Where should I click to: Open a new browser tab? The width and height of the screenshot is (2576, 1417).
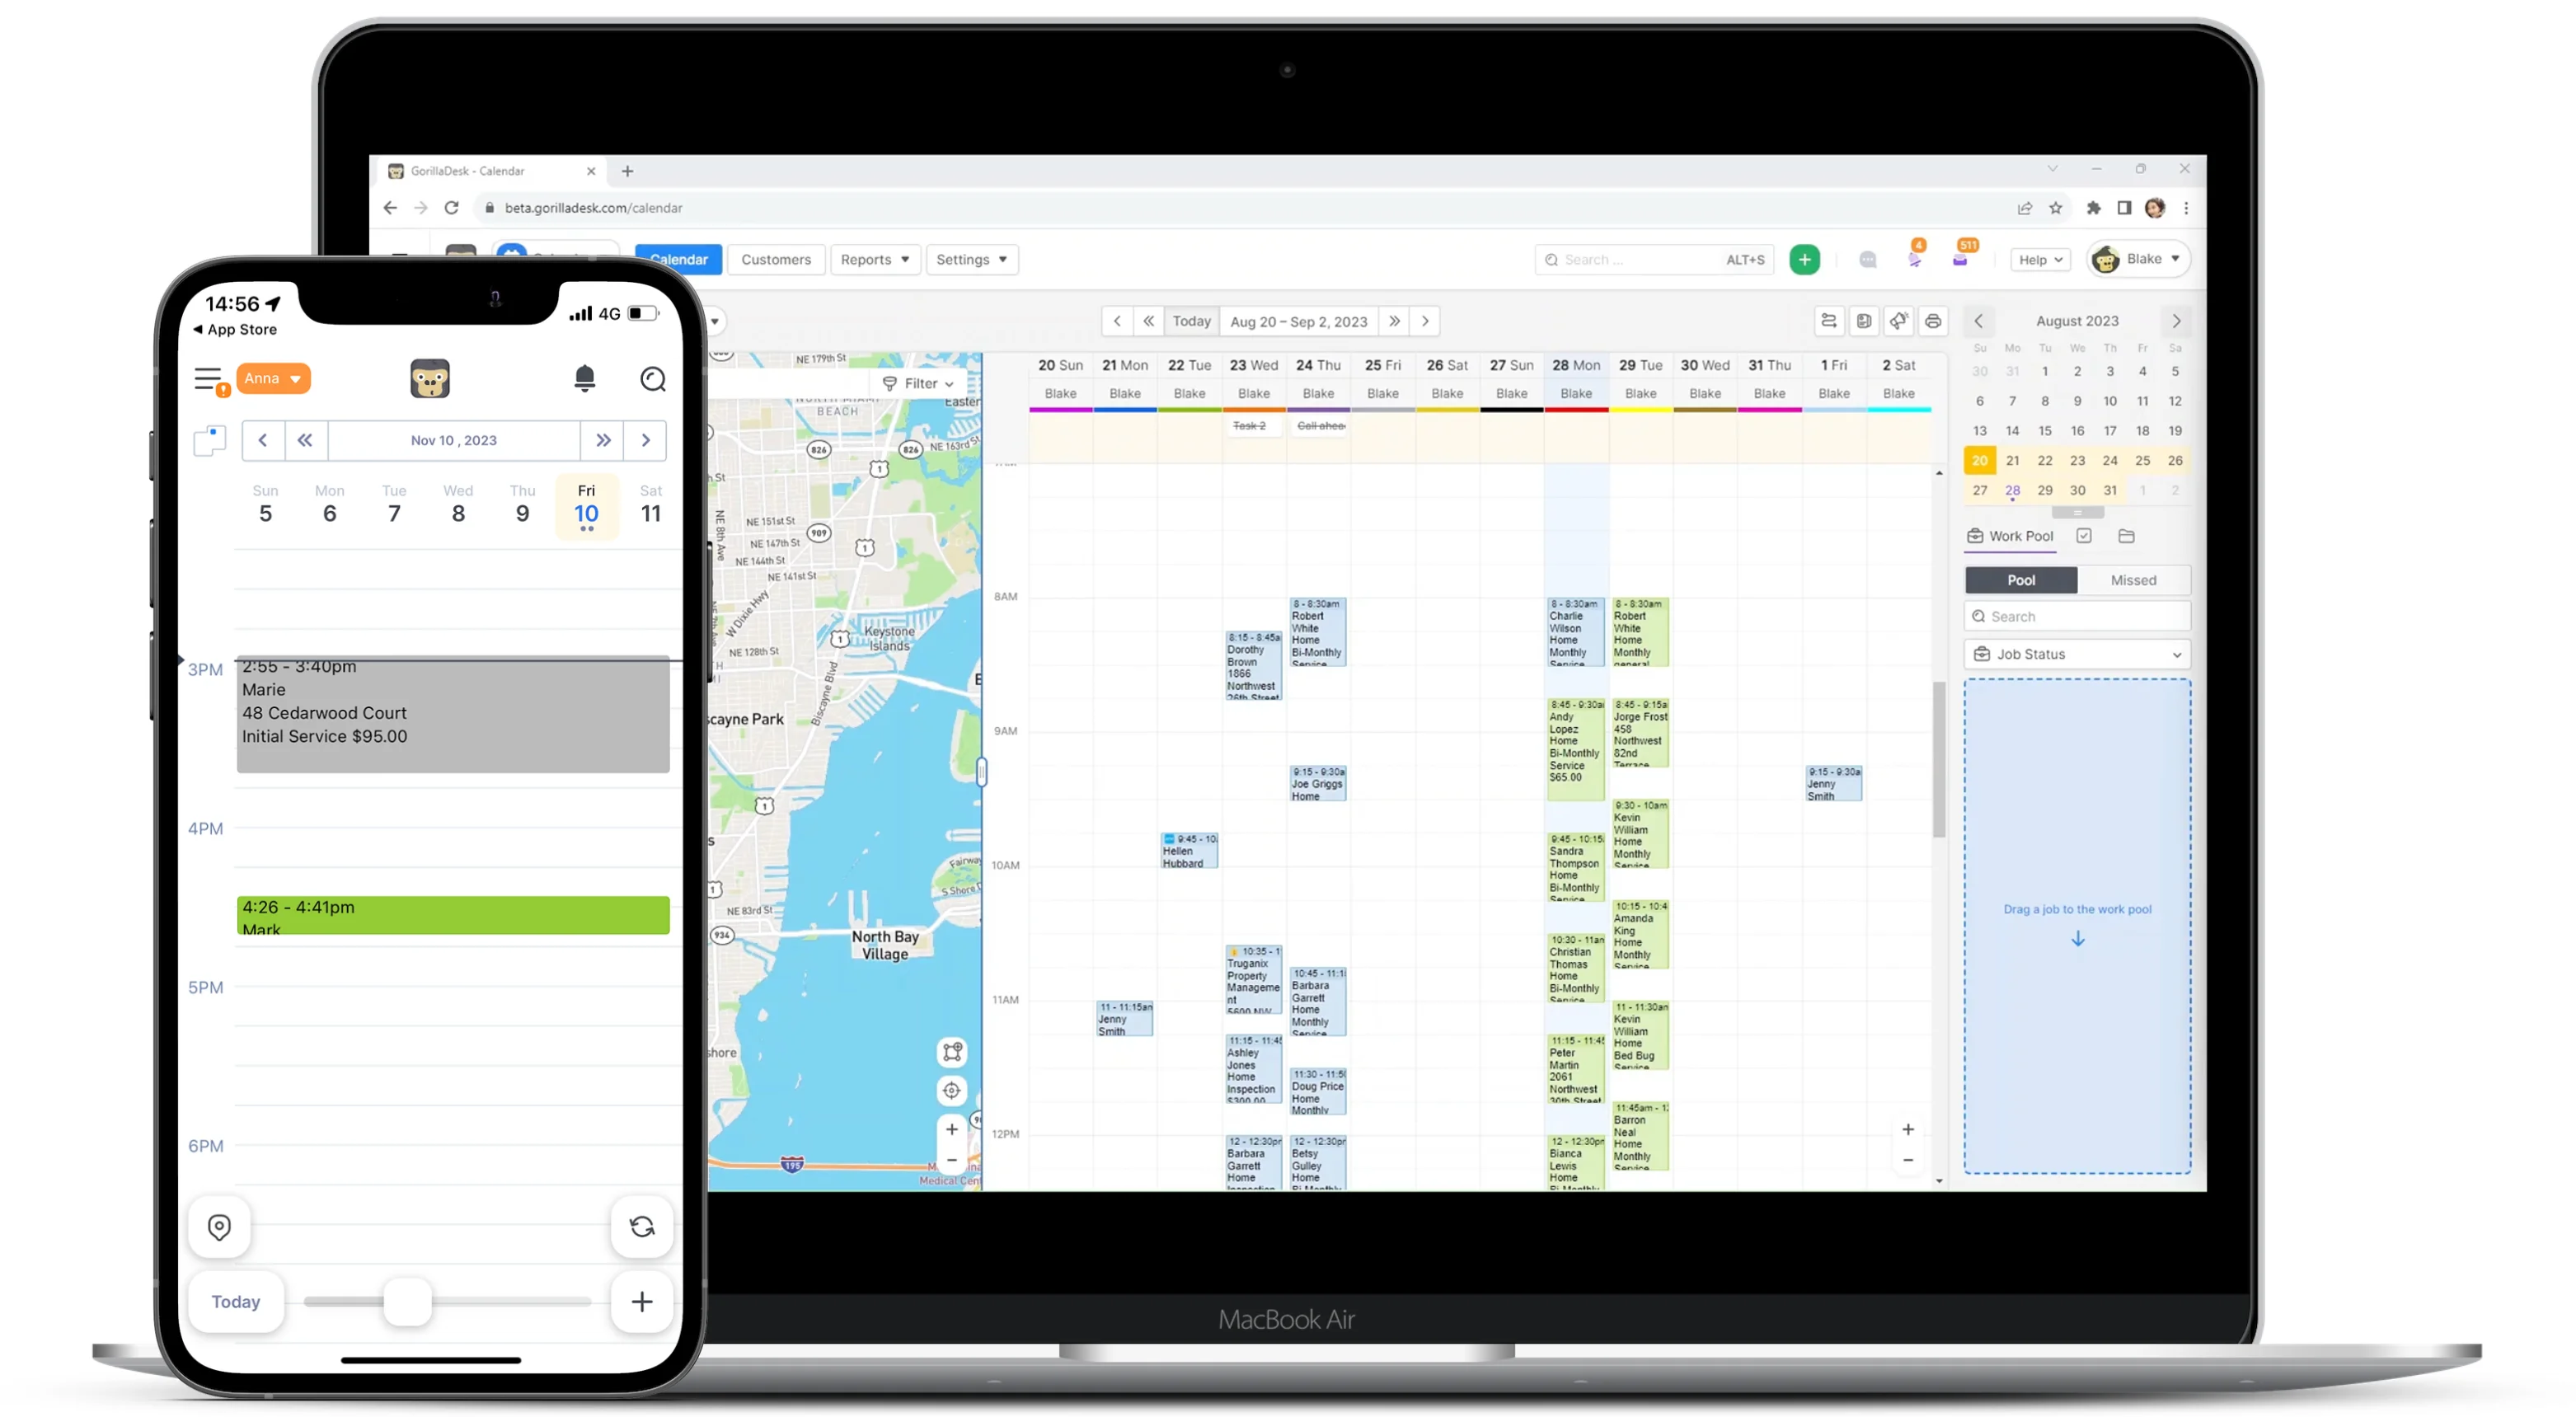click(627, 172)
